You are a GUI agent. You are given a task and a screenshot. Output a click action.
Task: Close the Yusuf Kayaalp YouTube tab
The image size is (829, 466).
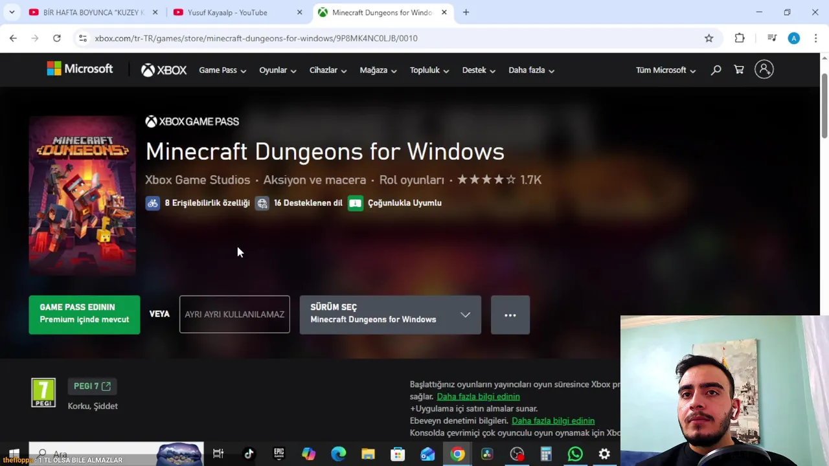click(299, 12)
